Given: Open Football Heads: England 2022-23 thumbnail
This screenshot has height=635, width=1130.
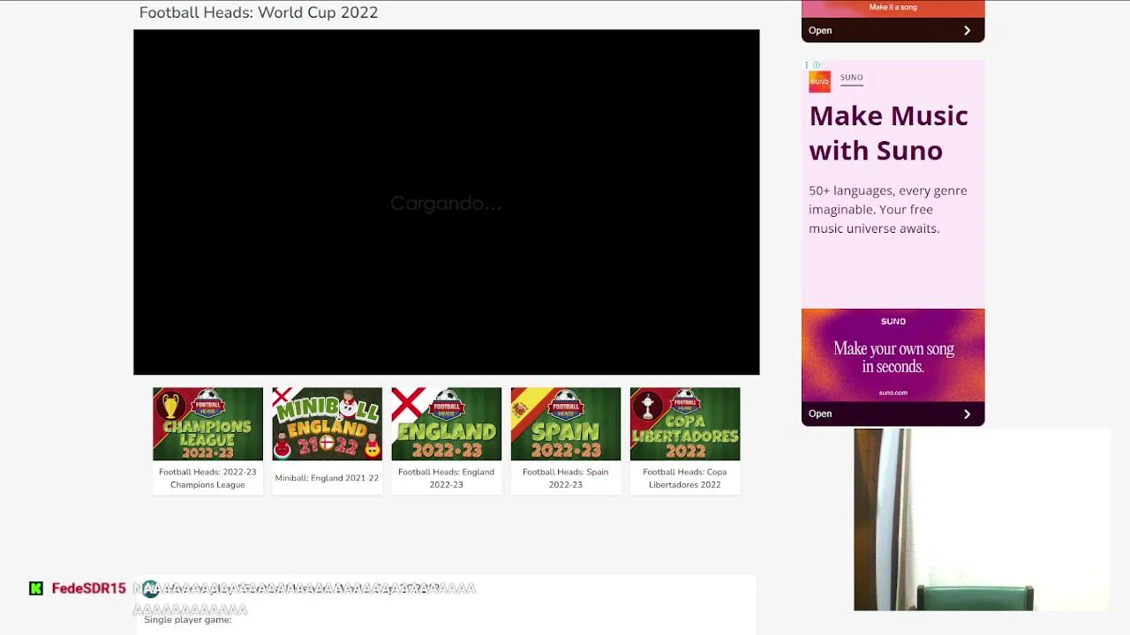Looking at the screenshot, I should click(446, 424).
